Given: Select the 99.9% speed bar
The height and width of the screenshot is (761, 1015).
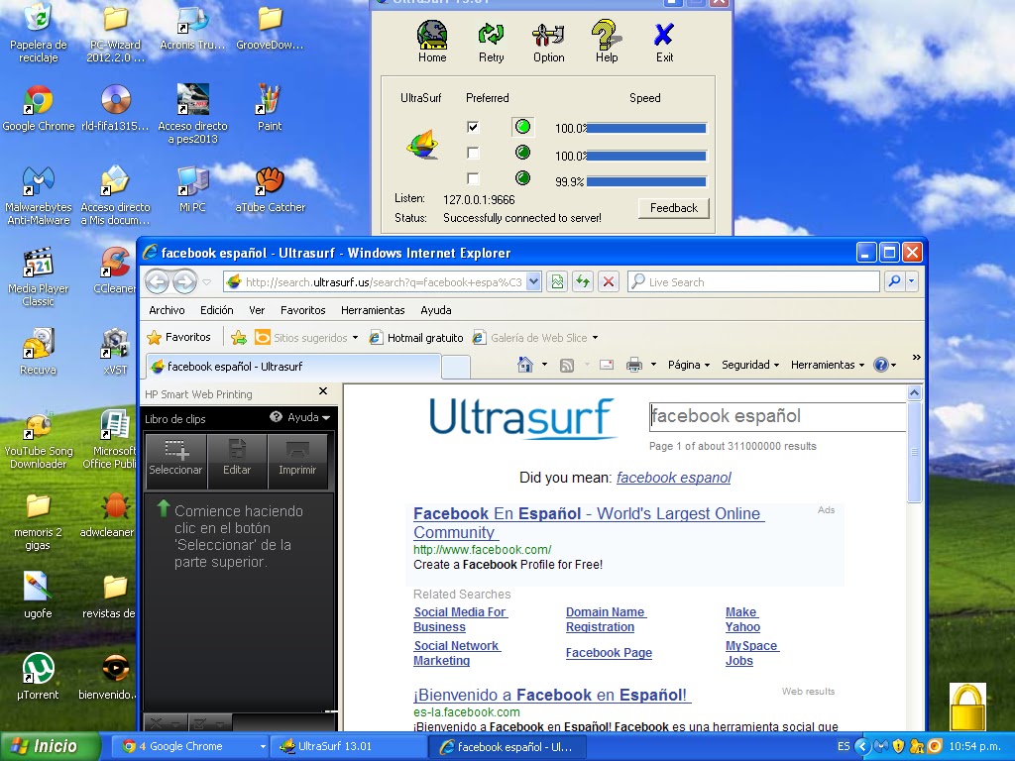Looking at the screenshot, I should pos(646,182).
